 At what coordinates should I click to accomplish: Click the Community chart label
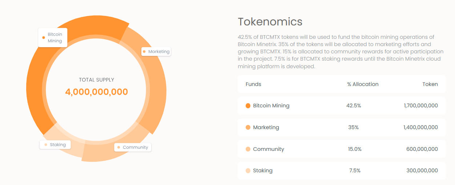click(133, 147)
